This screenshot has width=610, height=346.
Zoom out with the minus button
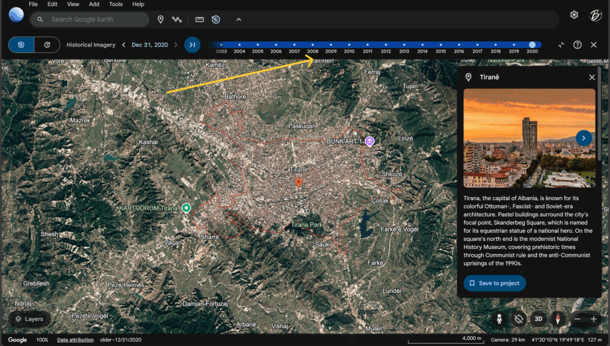pyautogui.click(x=577, y=319)
